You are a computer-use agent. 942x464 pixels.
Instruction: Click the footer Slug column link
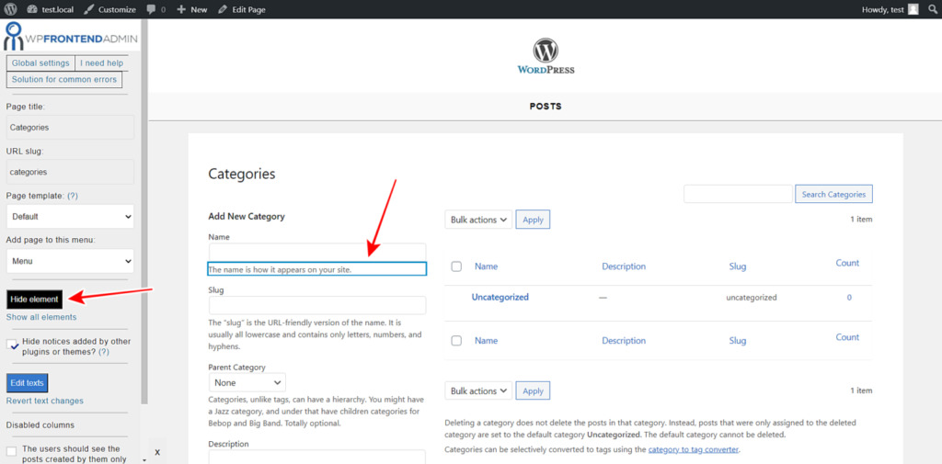(737, 340)
